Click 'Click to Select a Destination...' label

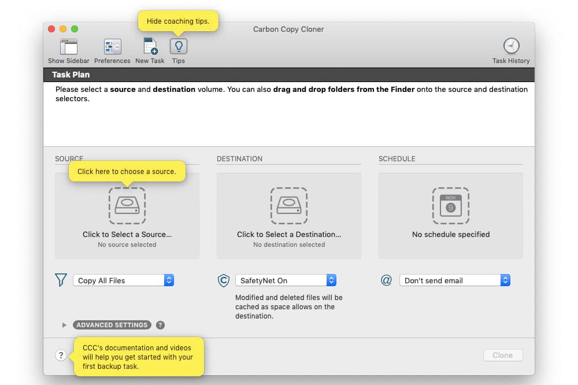[289, 235]
